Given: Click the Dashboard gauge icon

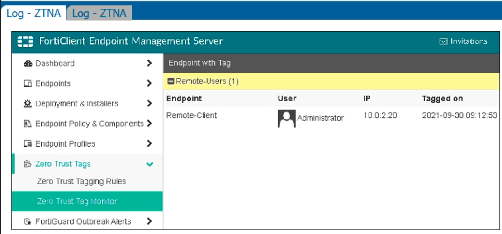Looking at the screenshot, I should pos(27,64).
